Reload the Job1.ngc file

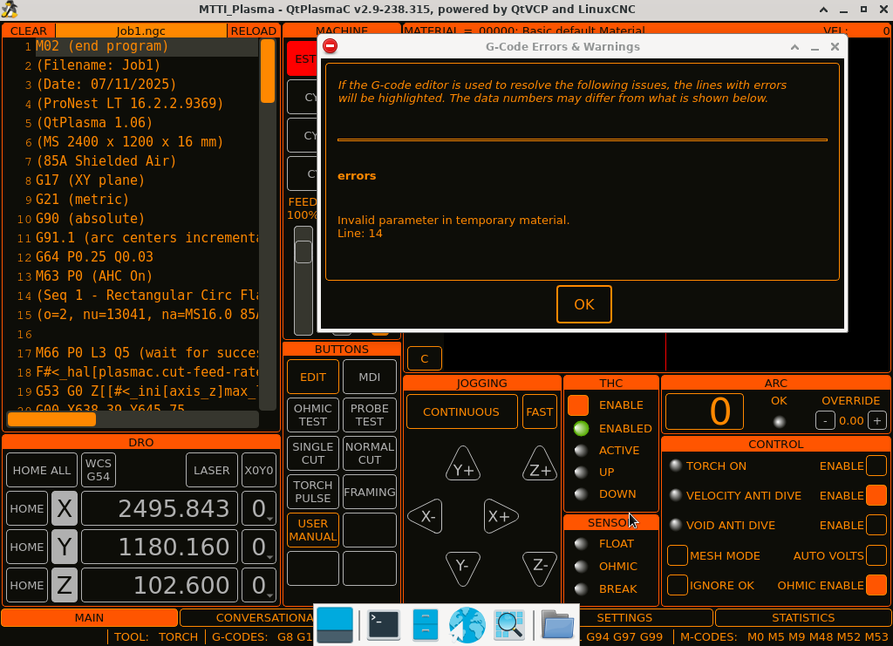coord(254,31)
